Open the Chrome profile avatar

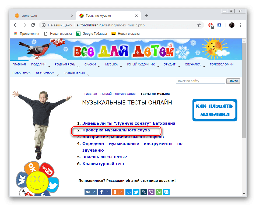pyautogui.click(x=232, y=25)
